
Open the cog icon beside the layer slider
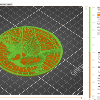click(95, 99)
